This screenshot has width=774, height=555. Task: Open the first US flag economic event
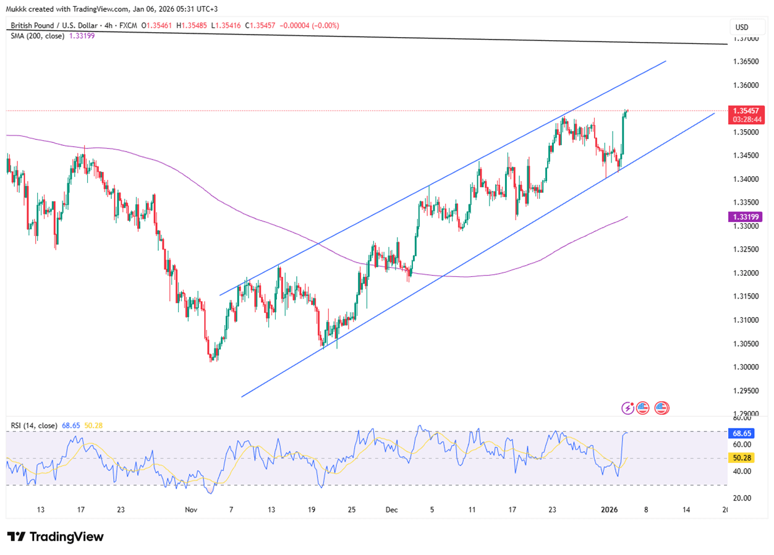point(643,408)
